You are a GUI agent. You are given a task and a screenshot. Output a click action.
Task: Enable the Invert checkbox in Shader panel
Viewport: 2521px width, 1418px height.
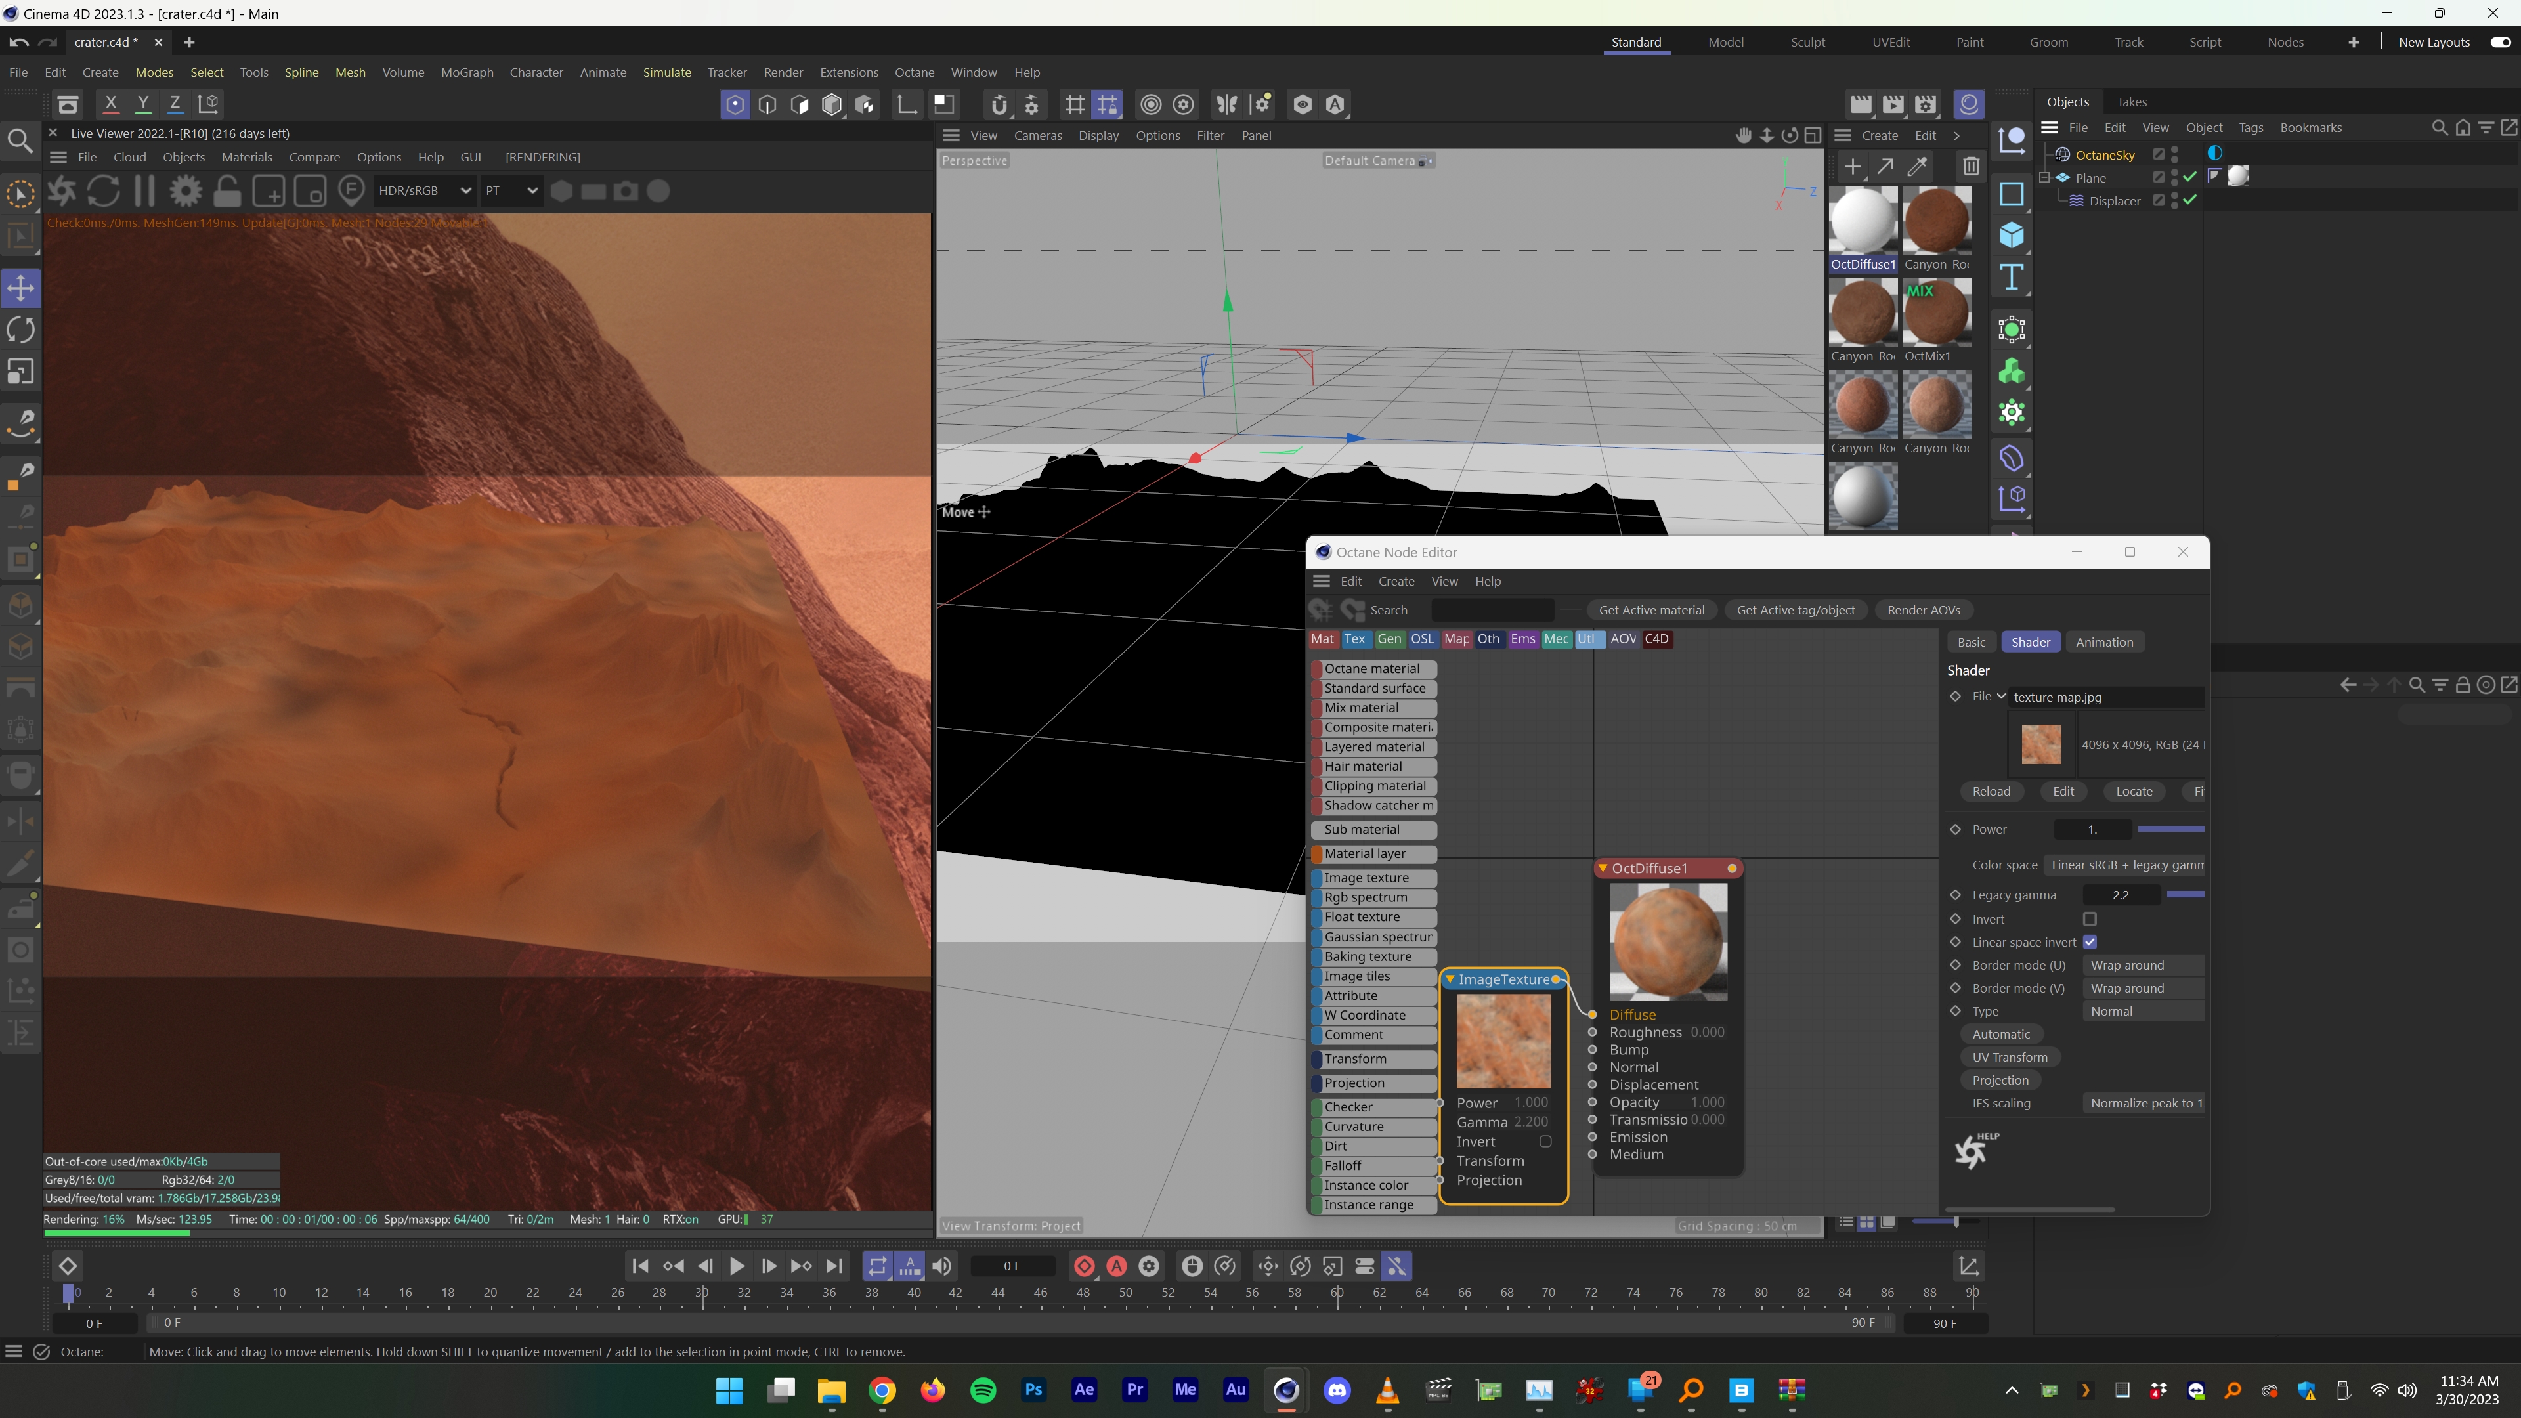pos(2090,919)
